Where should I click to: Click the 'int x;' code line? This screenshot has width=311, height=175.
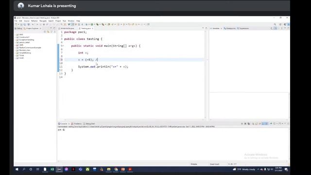coord(83,53)
